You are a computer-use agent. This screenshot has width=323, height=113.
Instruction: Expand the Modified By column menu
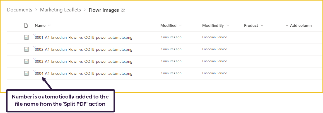(x=228, y=25)
